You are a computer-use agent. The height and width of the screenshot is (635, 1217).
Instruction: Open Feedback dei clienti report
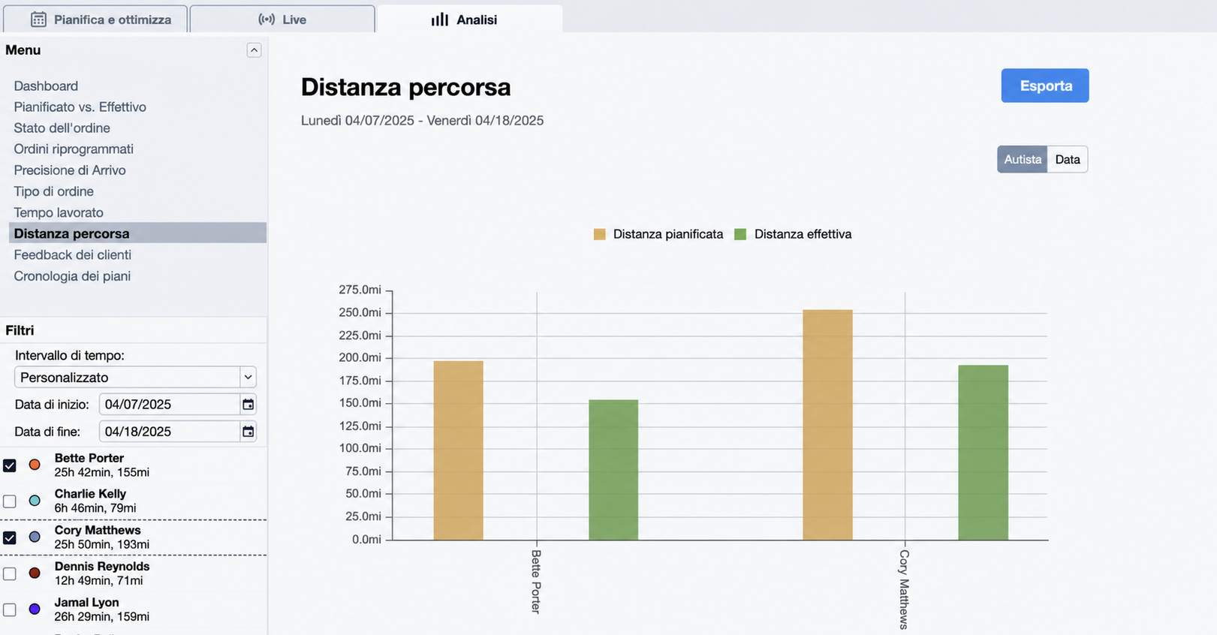(72, 255)
